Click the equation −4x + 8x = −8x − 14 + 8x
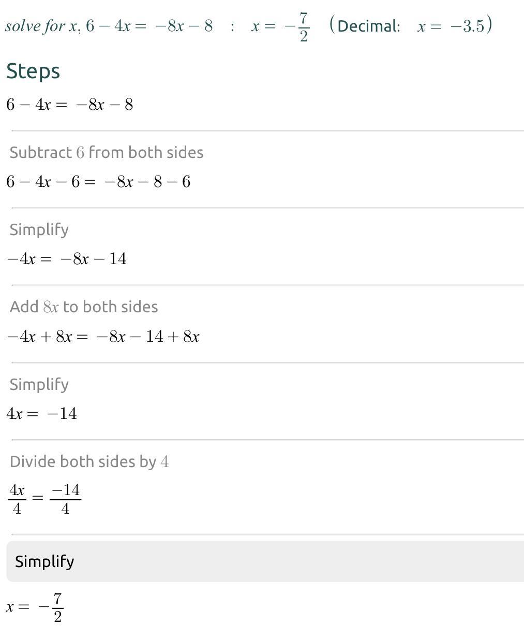 point(103,337)
